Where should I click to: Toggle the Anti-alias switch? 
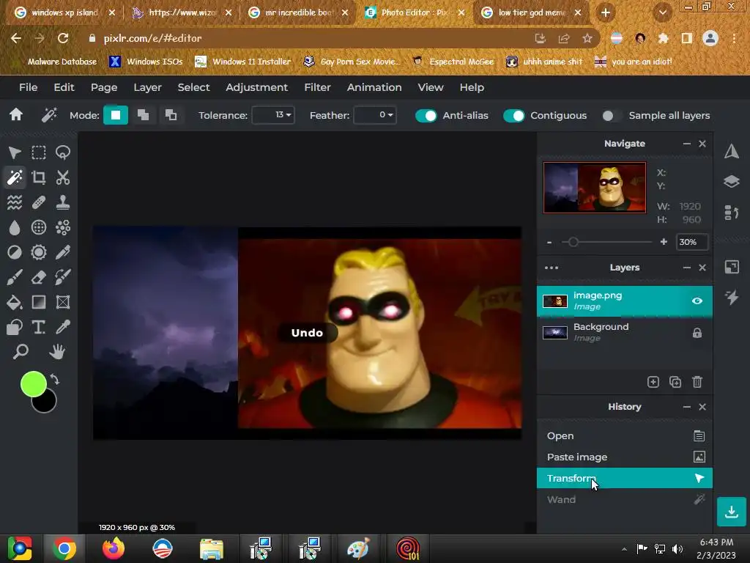tap(426, 116)
